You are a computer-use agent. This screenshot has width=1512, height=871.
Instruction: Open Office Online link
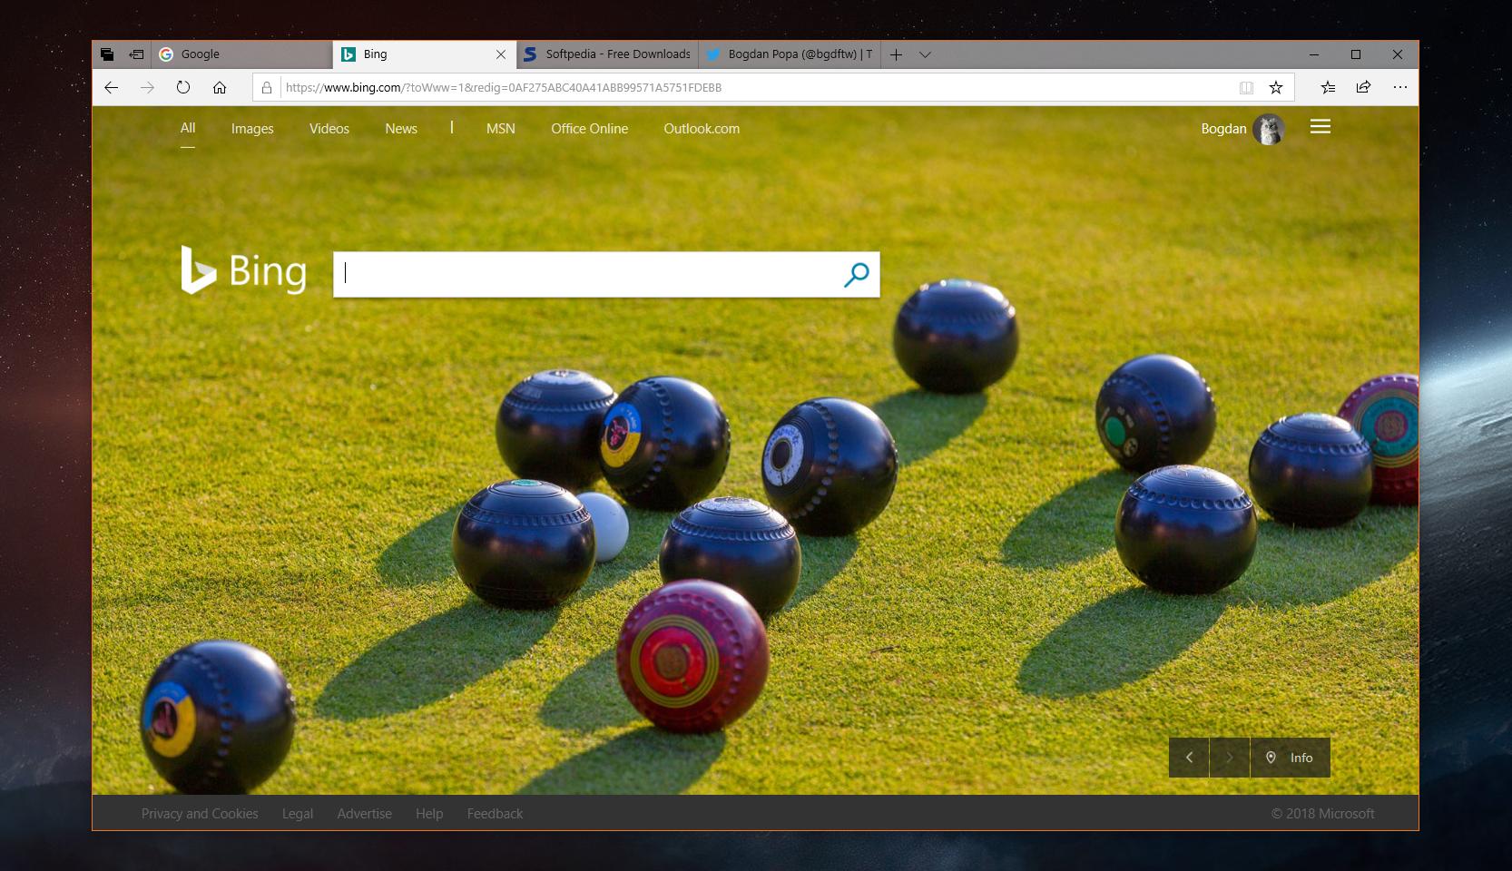pos(590,129)
